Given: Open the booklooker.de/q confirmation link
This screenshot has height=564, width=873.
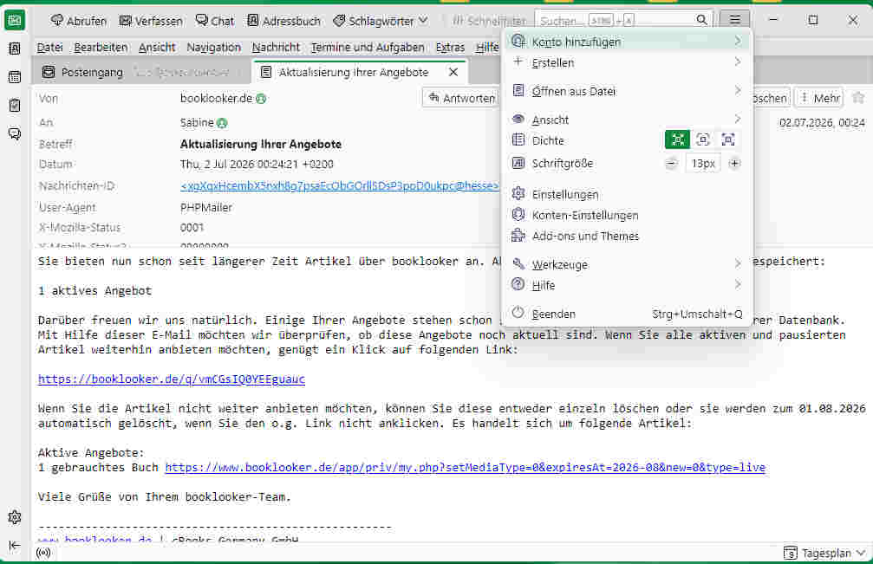Looking at the screenshot, I should [172, 379].
